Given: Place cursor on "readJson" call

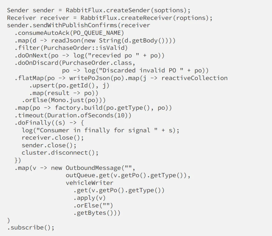Looking at the screenshot, I should point(66,40).
